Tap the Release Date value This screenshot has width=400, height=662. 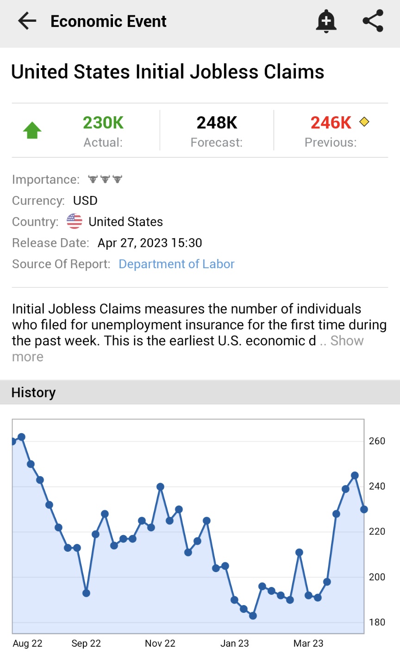click(150, 243)
